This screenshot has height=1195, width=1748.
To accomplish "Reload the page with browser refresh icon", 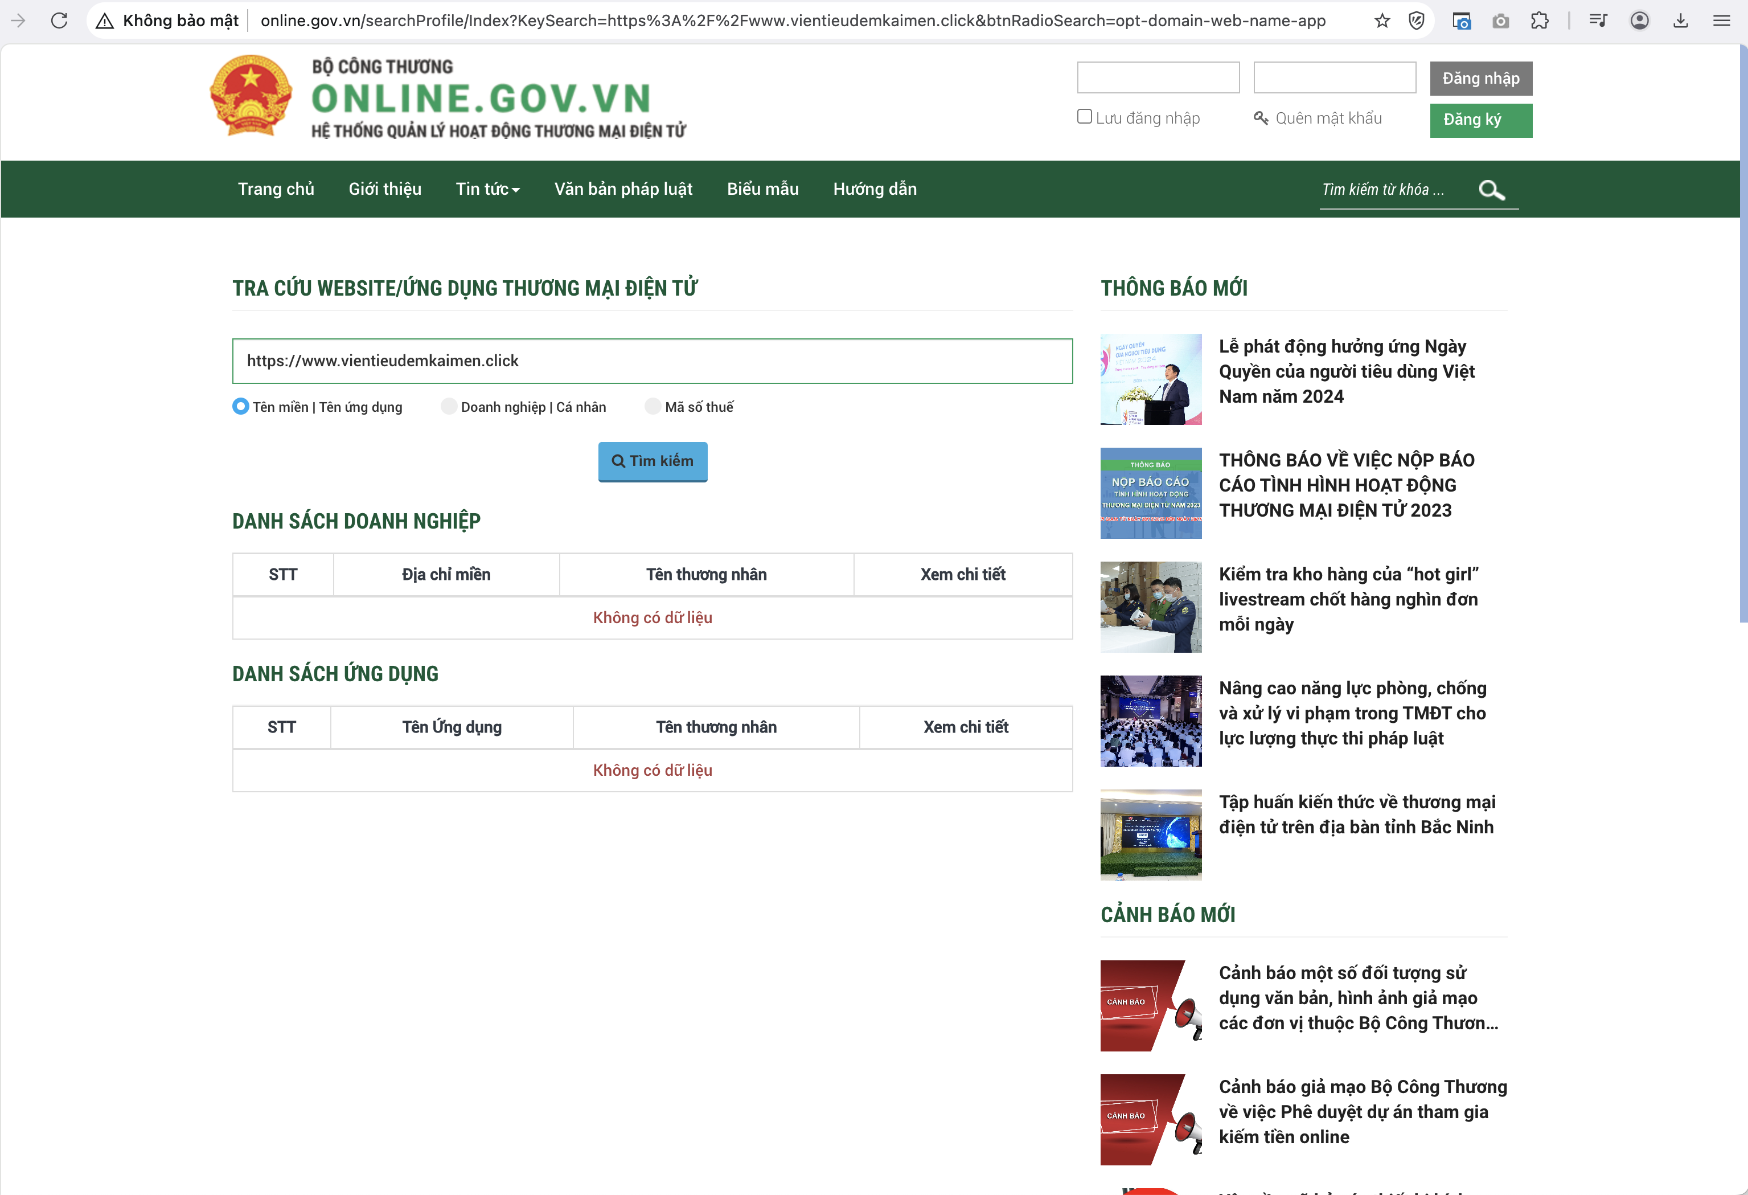I will [59, 21].
